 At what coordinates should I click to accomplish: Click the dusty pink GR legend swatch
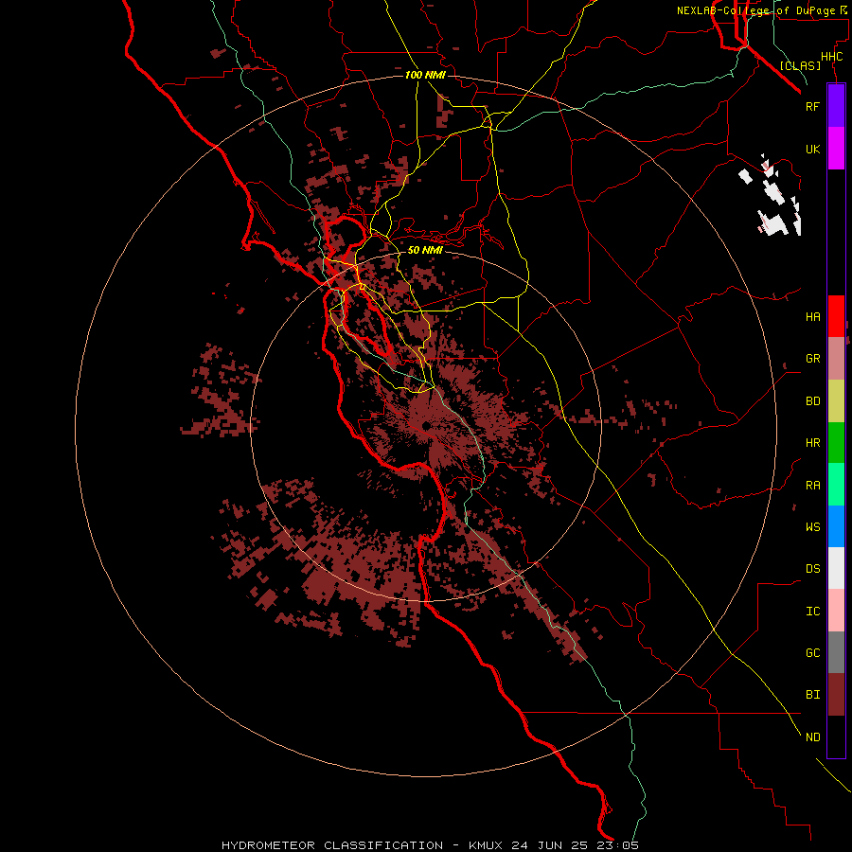836,359
